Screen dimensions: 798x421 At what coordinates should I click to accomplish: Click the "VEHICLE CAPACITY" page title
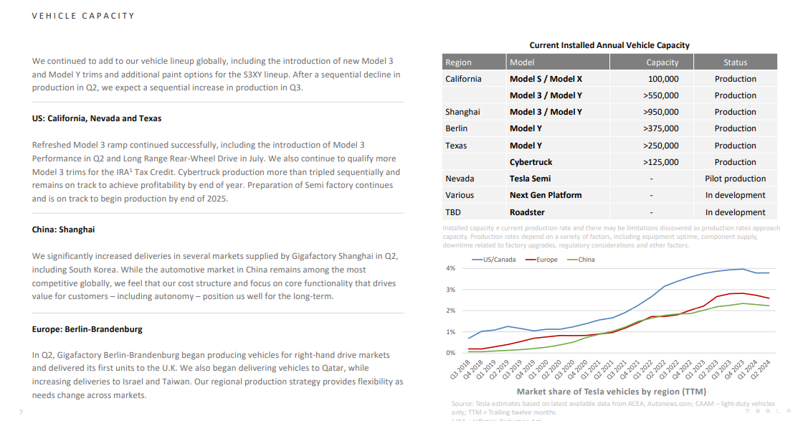83,16
